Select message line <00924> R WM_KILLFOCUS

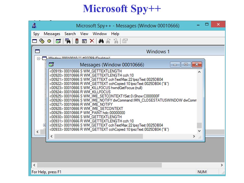point(80,92)
